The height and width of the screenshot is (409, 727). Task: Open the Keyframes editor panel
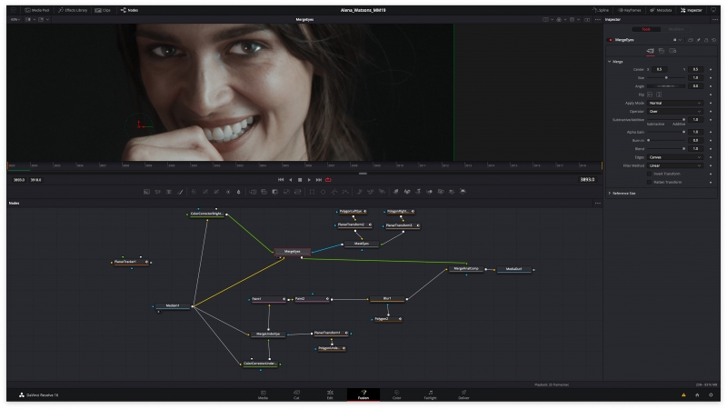coord(632,9)
